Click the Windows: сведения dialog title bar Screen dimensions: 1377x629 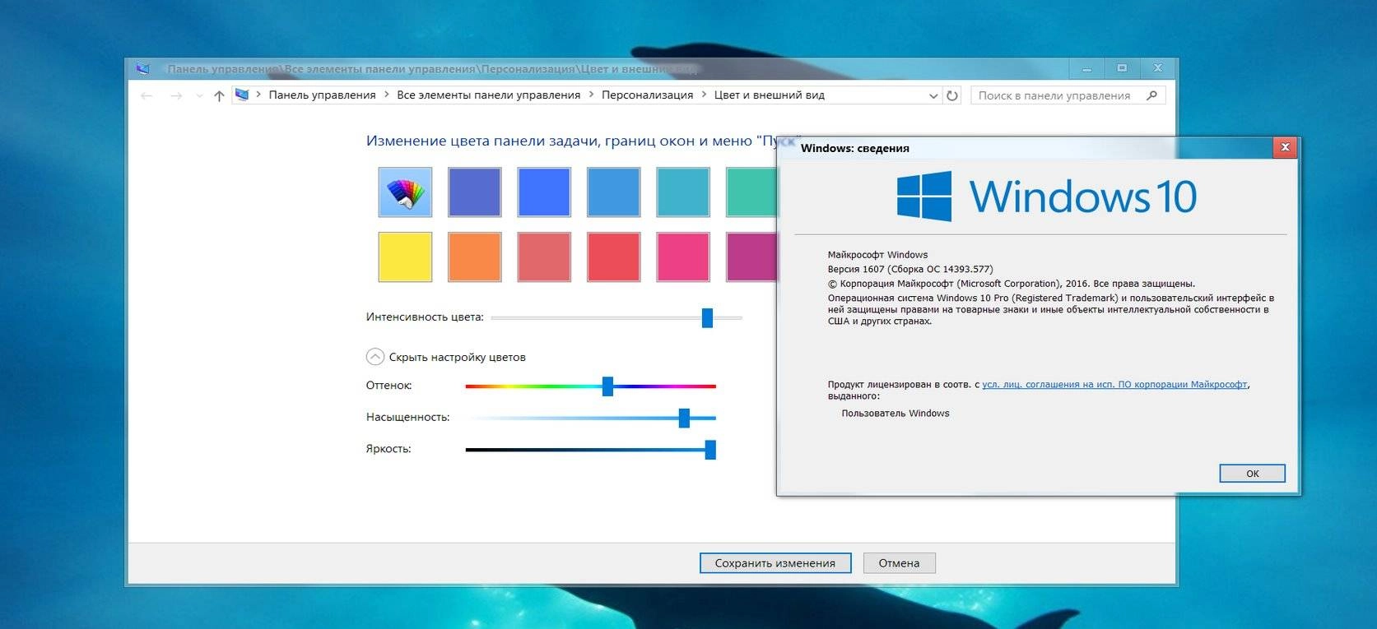click(1025, 148)
